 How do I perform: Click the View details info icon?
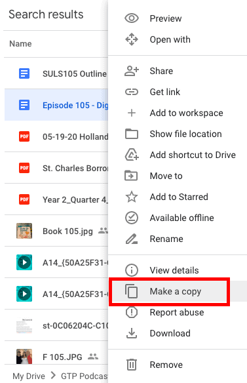[132, 270]
